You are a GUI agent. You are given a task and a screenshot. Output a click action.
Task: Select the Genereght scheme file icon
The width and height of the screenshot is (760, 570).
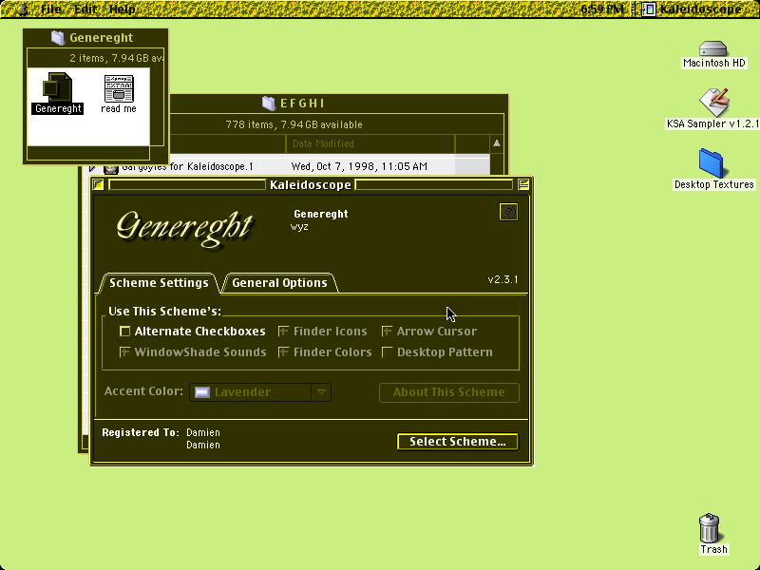[58, 87]
